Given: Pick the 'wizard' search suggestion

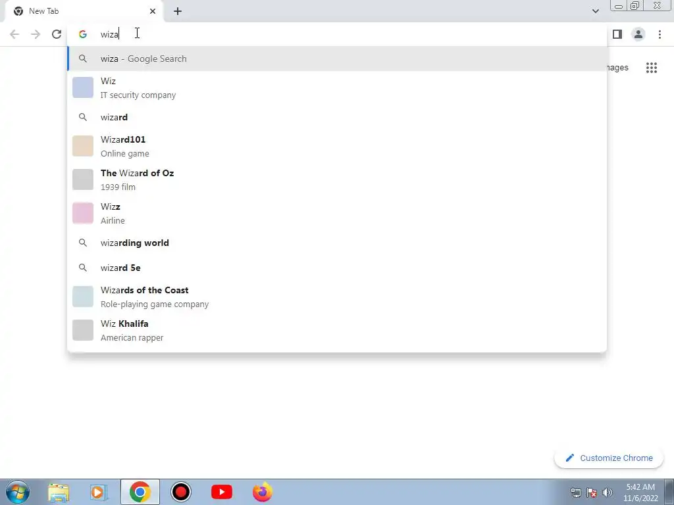Looking at the screenshot, I should tap(337, 117).
